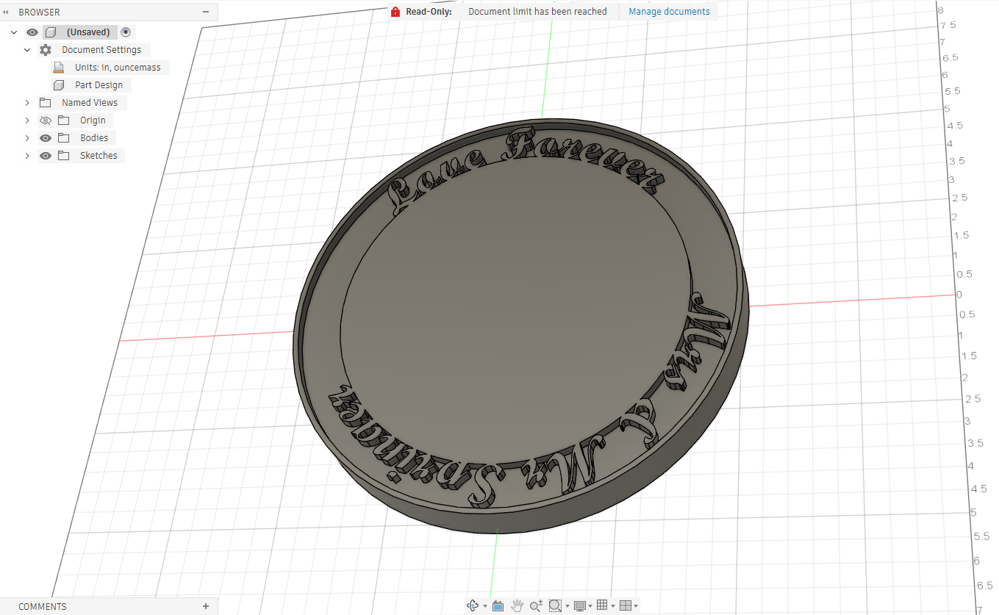Collapse the (Unsaved) root component
This screenshot has width=999, height=615.
(x=13, y=32)
